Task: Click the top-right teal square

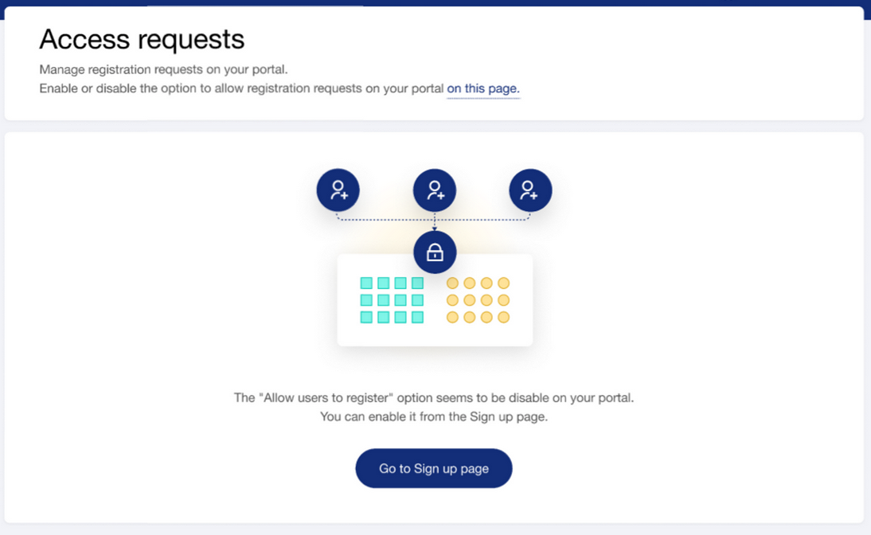Action: point(417,283)
